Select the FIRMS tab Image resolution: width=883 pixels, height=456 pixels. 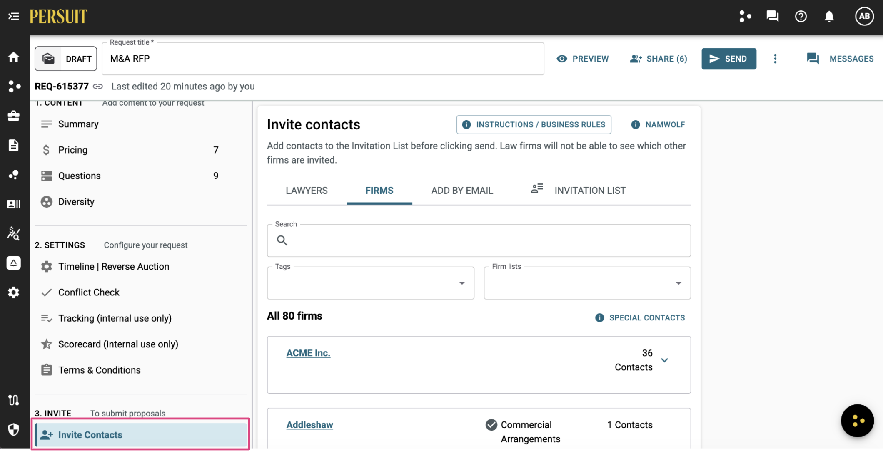coord(379,191)
